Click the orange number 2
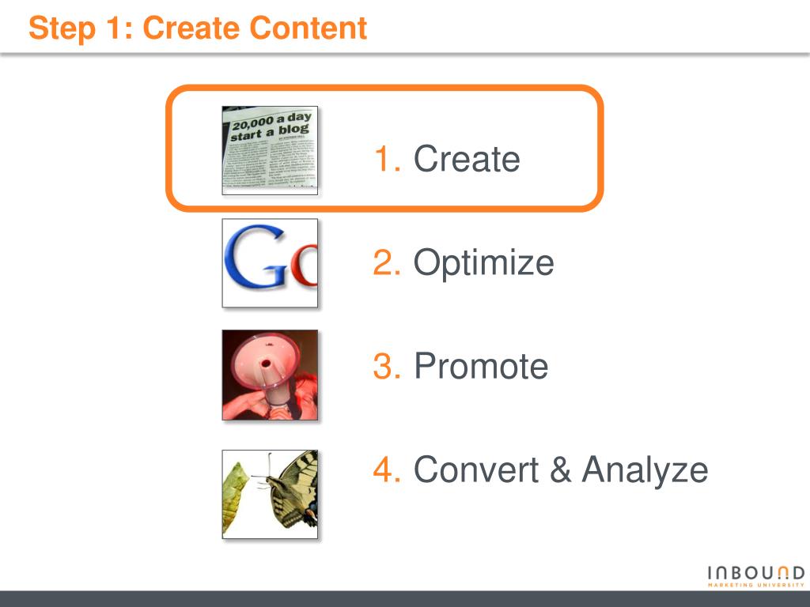Screen dimensions: 810x607 pyautogui.click(x=387, y=262)
